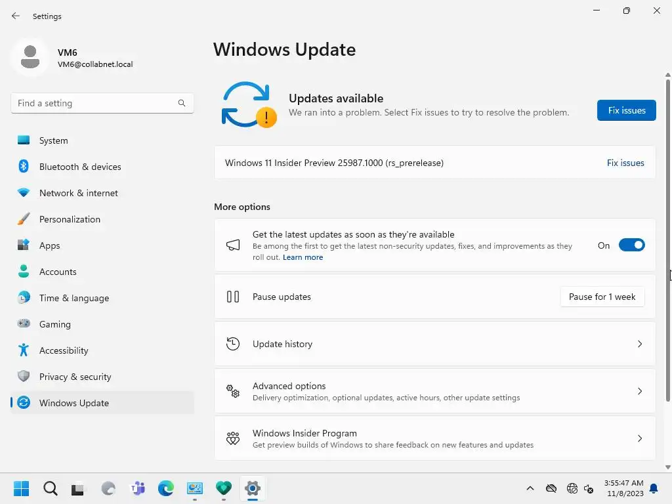Click the back arrow in Settings header
This screenshot has width=672, height=504.
(x=16, y=16)
